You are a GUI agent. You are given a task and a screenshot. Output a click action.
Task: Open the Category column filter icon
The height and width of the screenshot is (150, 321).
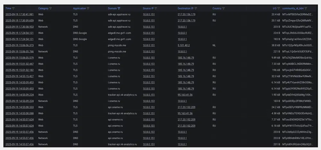coord(50,8)
